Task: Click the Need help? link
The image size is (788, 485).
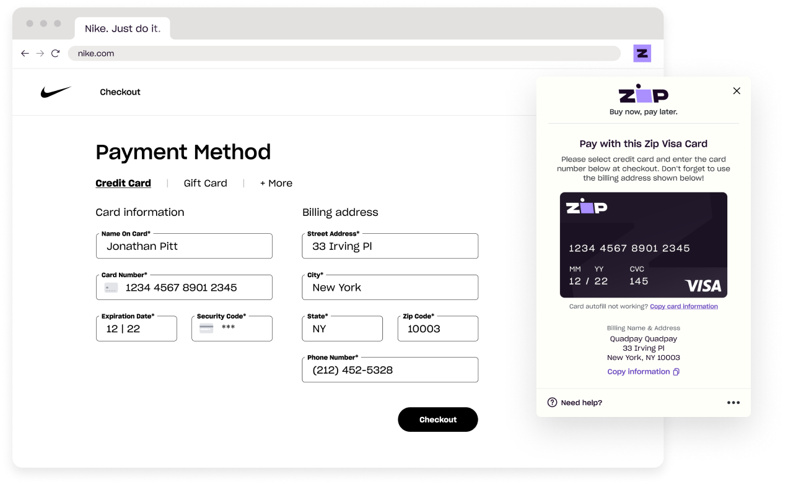Action: [582, 403]
